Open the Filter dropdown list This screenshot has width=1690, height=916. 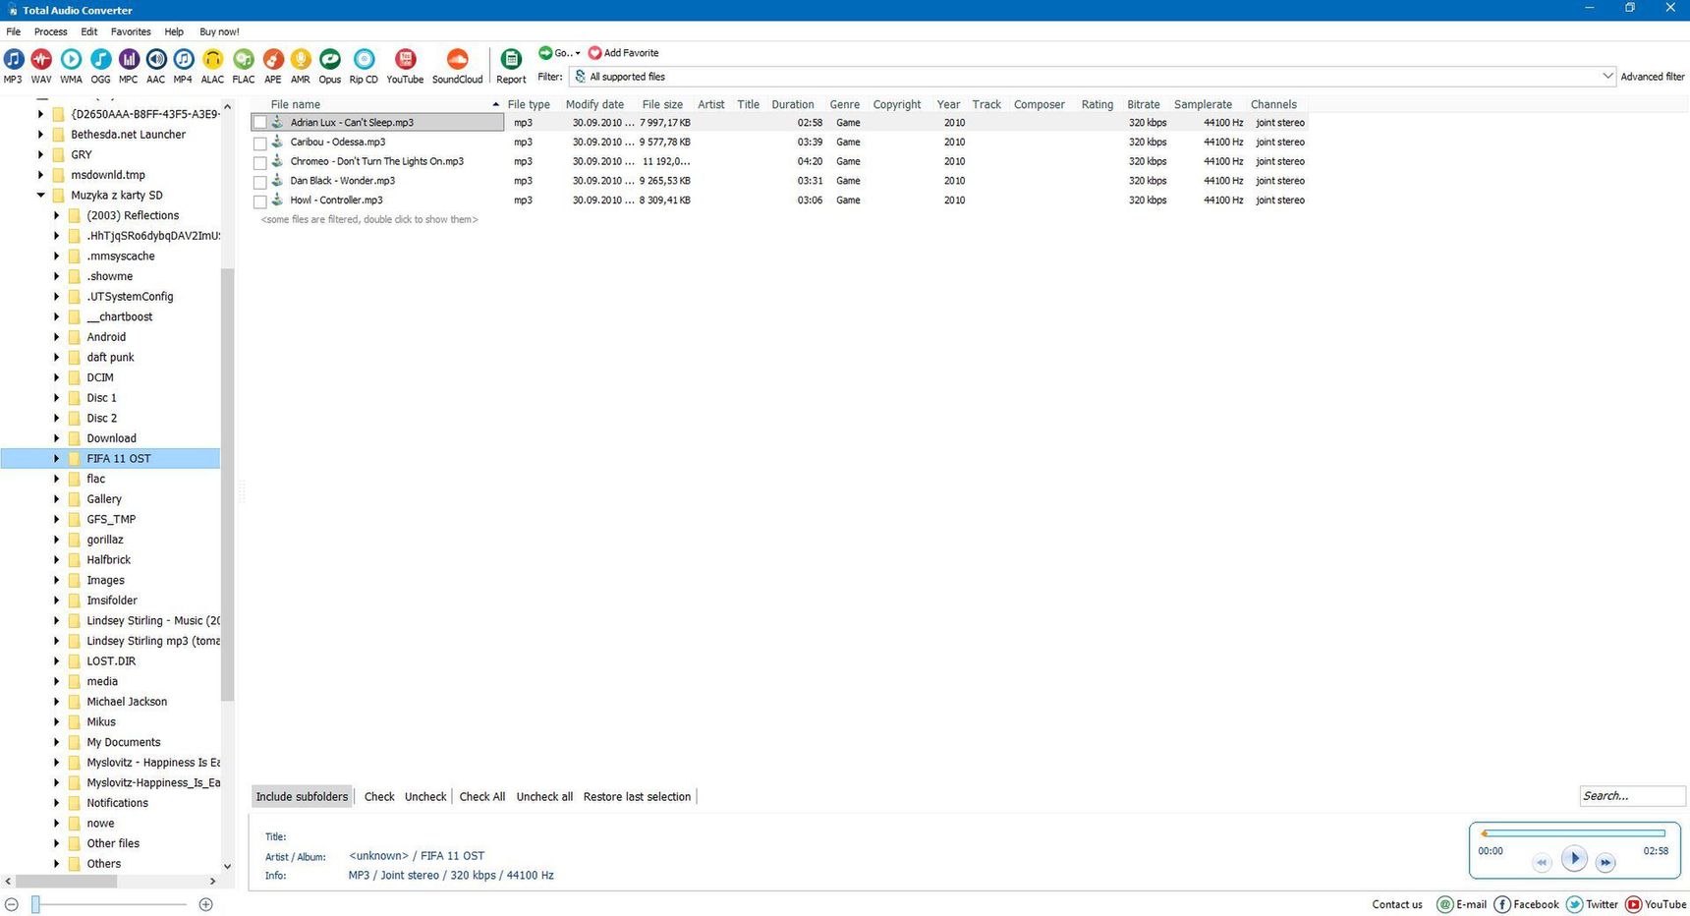pyautogui.click(x=1607, y=77)
